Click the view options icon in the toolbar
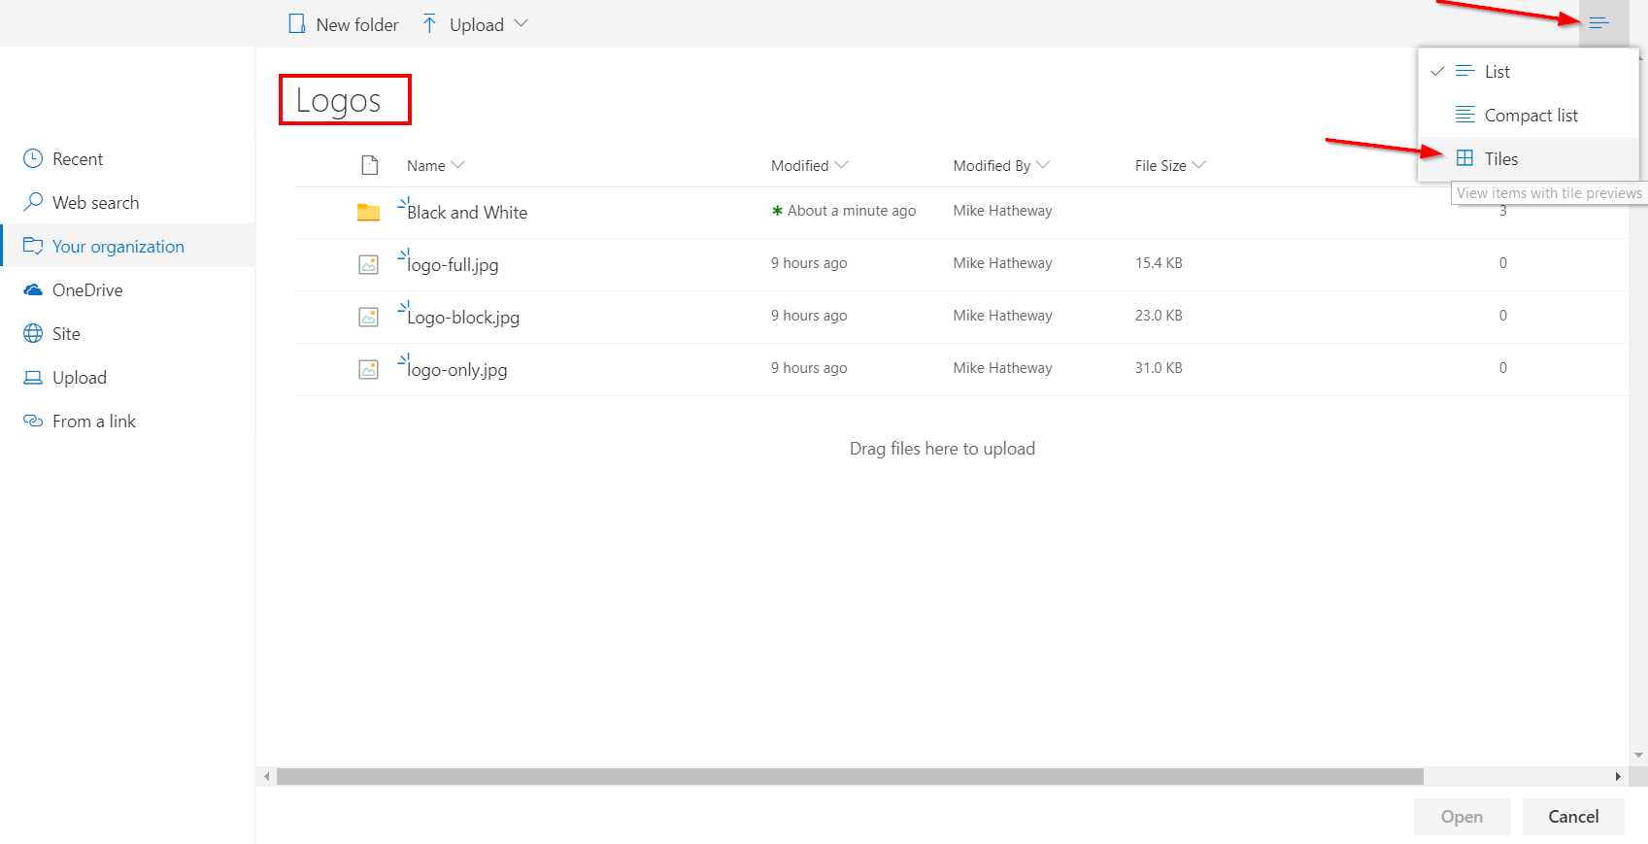 coord(1598,23)
